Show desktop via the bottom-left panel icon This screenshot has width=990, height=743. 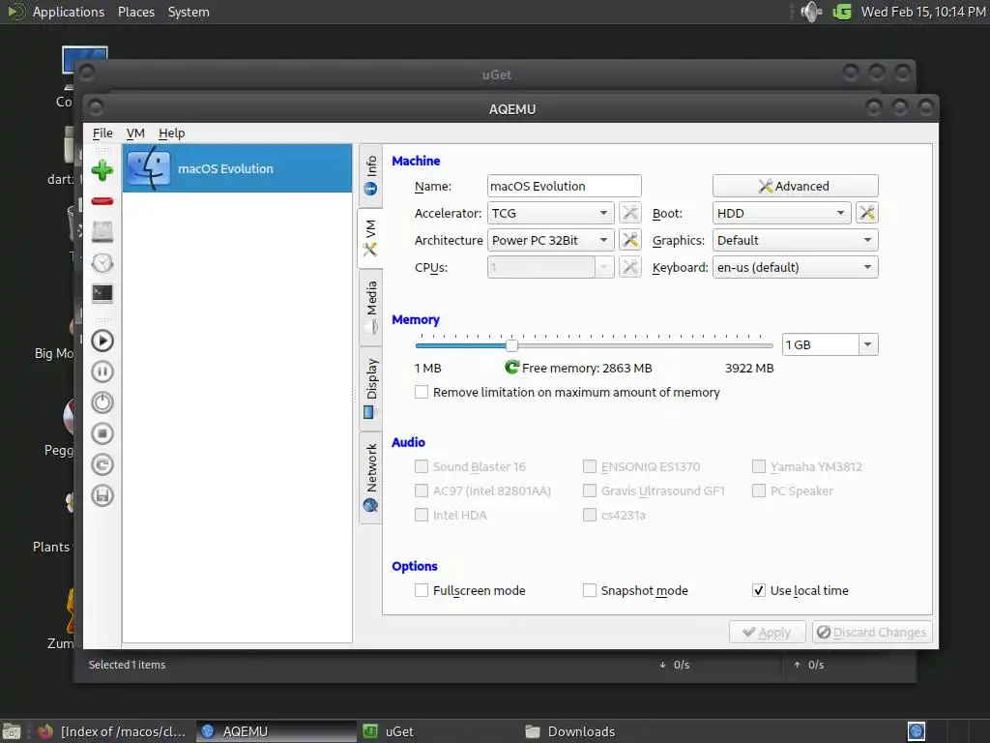pos(12,731)
